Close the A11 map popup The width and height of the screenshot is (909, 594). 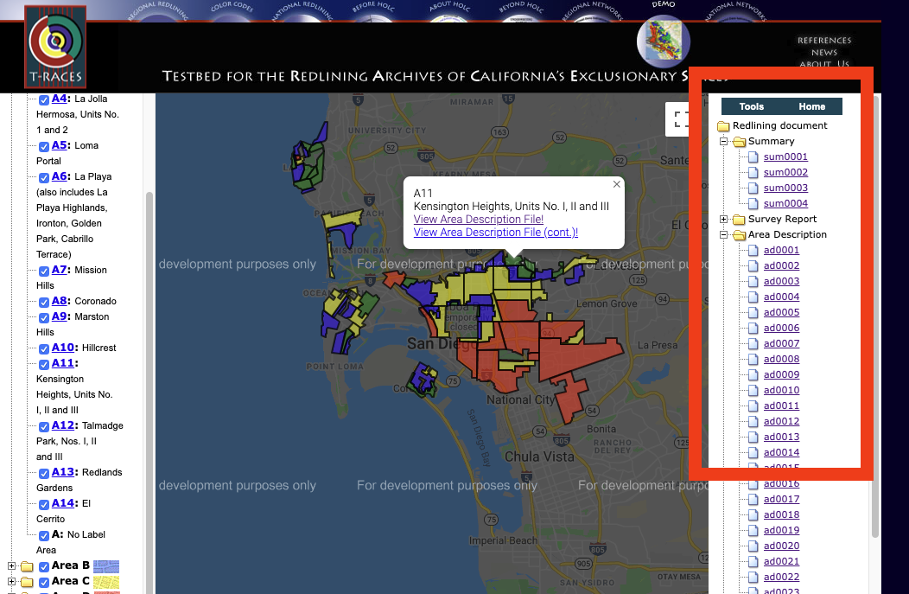617,184
